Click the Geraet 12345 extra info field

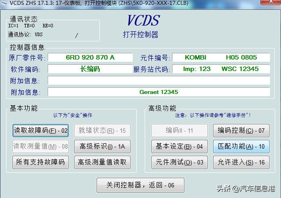159,92
